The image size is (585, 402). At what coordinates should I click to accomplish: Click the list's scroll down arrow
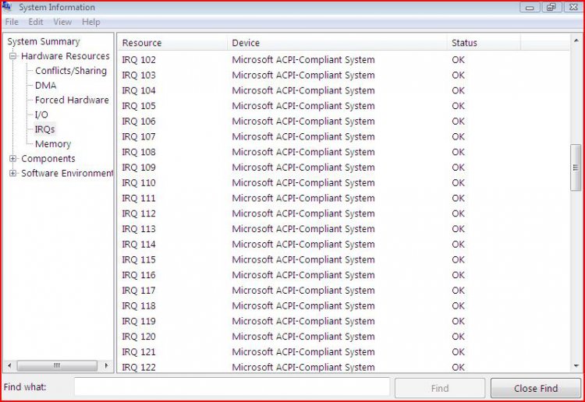[x=576, y=366]
